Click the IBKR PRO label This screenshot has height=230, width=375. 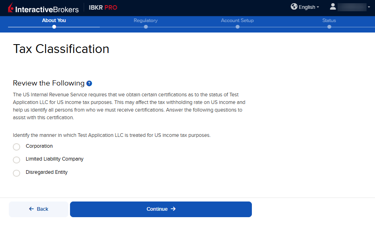103,8
